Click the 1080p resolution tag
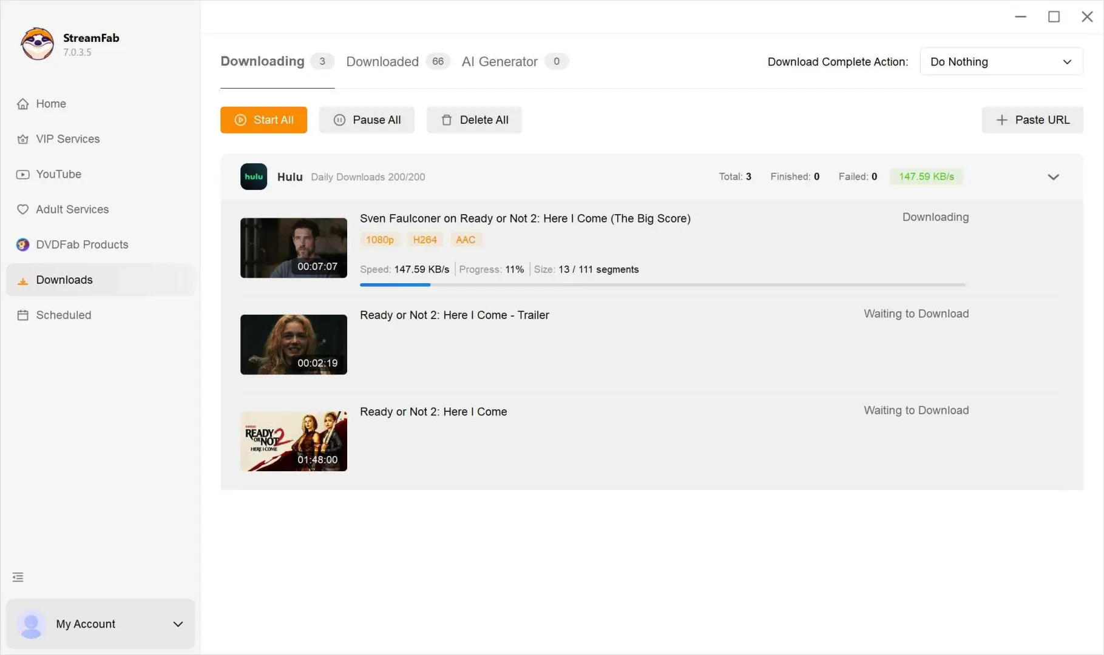Screen dimensions: 1104x655 pyautogui.click(x=380, y=240)
